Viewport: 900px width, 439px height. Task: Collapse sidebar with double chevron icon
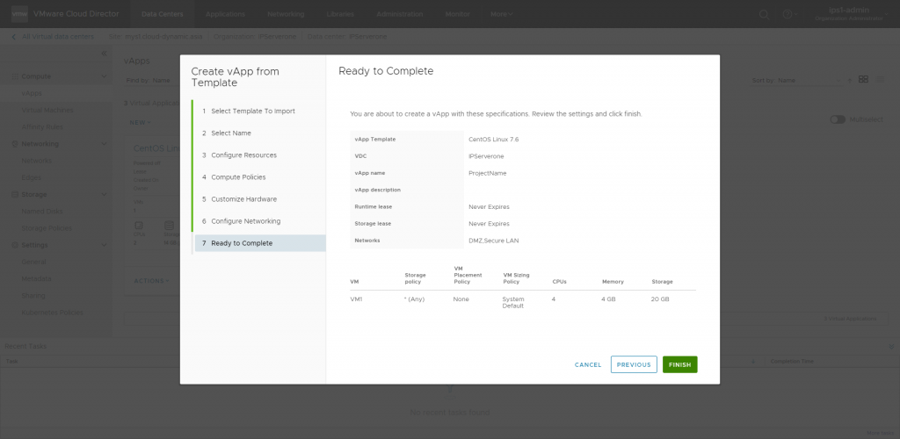(x=104, y=54)
